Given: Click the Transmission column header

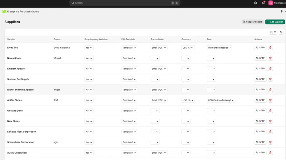Looking at the screenshot, I should coord(157,39).
